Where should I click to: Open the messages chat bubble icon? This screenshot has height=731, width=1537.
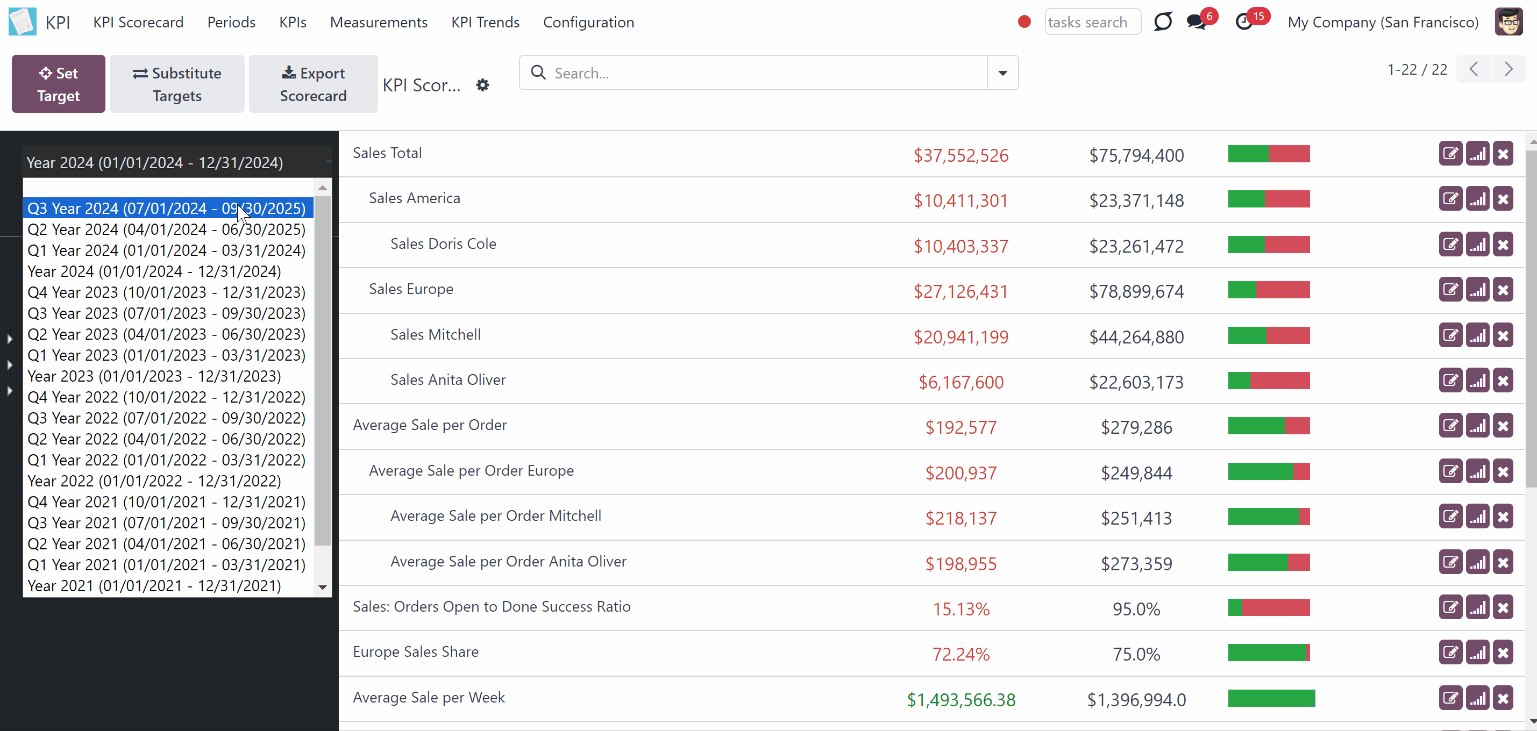[1196, 22]
